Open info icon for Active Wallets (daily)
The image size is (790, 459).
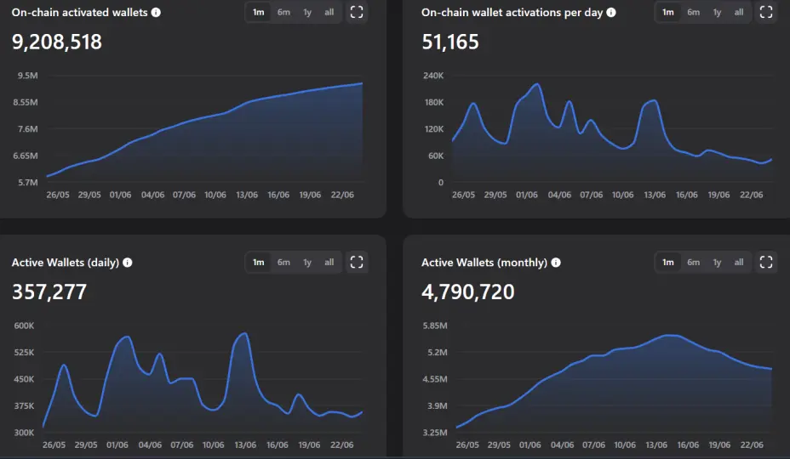pos(128,262)
